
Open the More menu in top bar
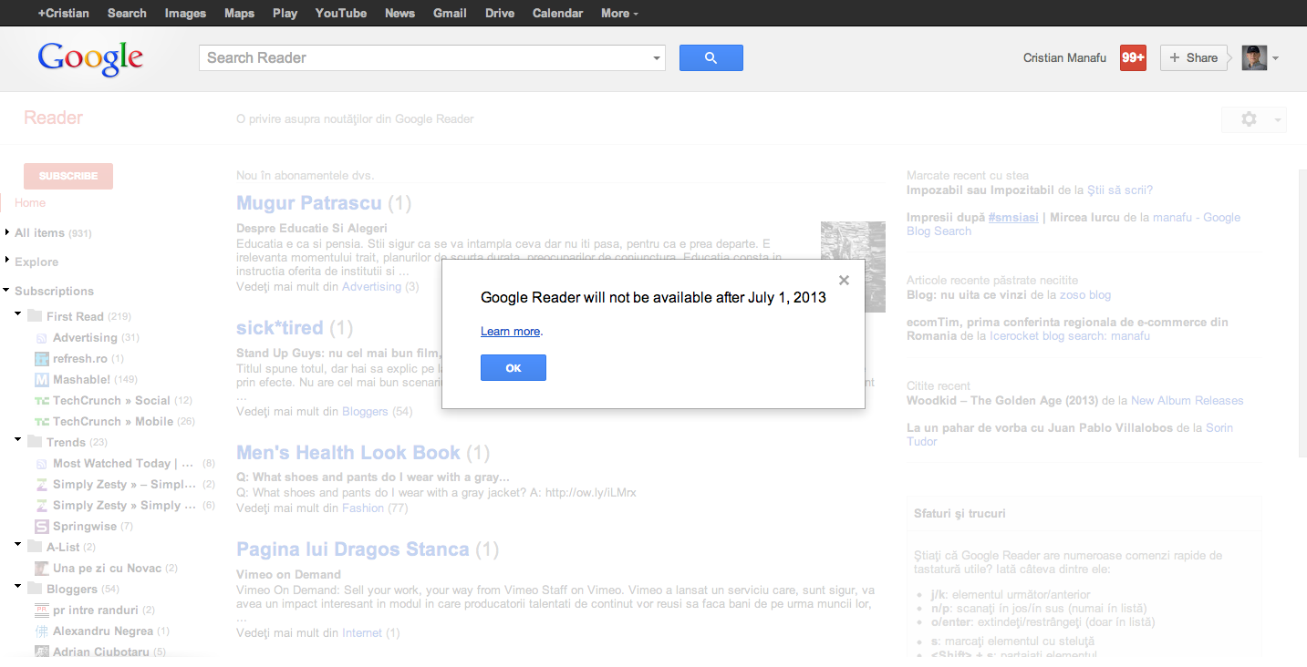click(619, 13)
